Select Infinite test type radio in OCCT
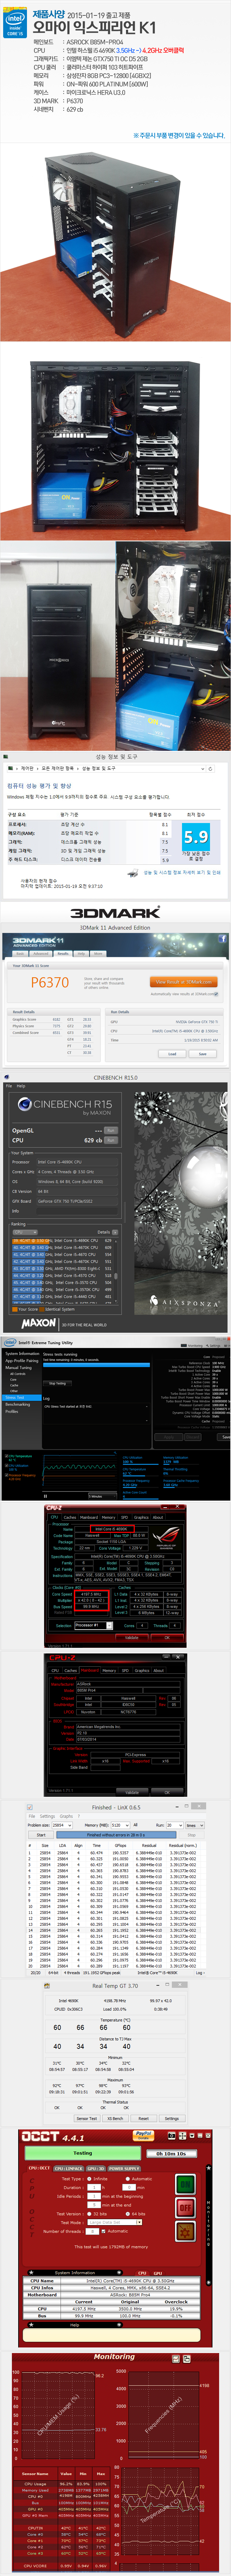The width and height of the screenshot is (231, 2576). click(x=89, y=2178)
